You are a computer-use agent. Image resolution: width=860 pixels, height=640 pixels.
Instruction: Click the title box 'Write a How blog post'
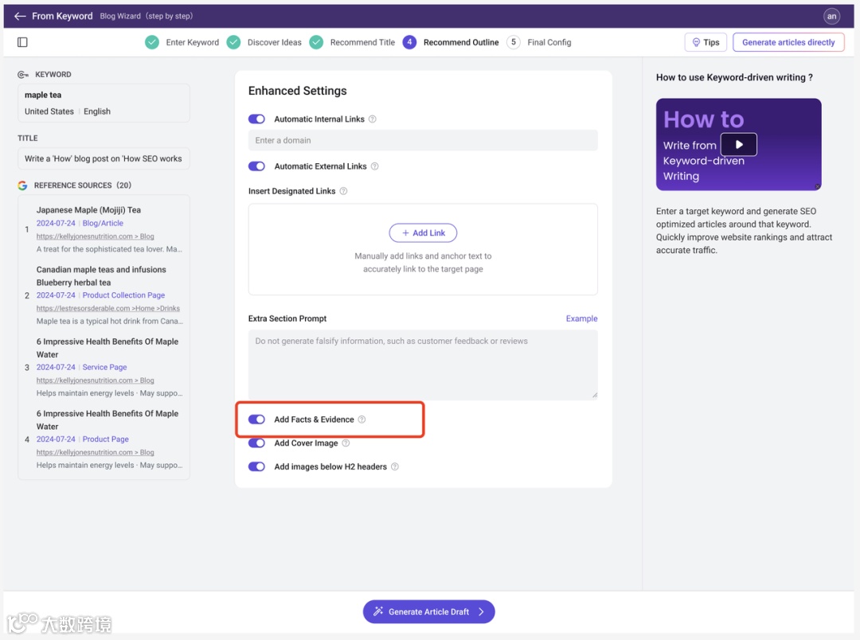pos(104,158)
